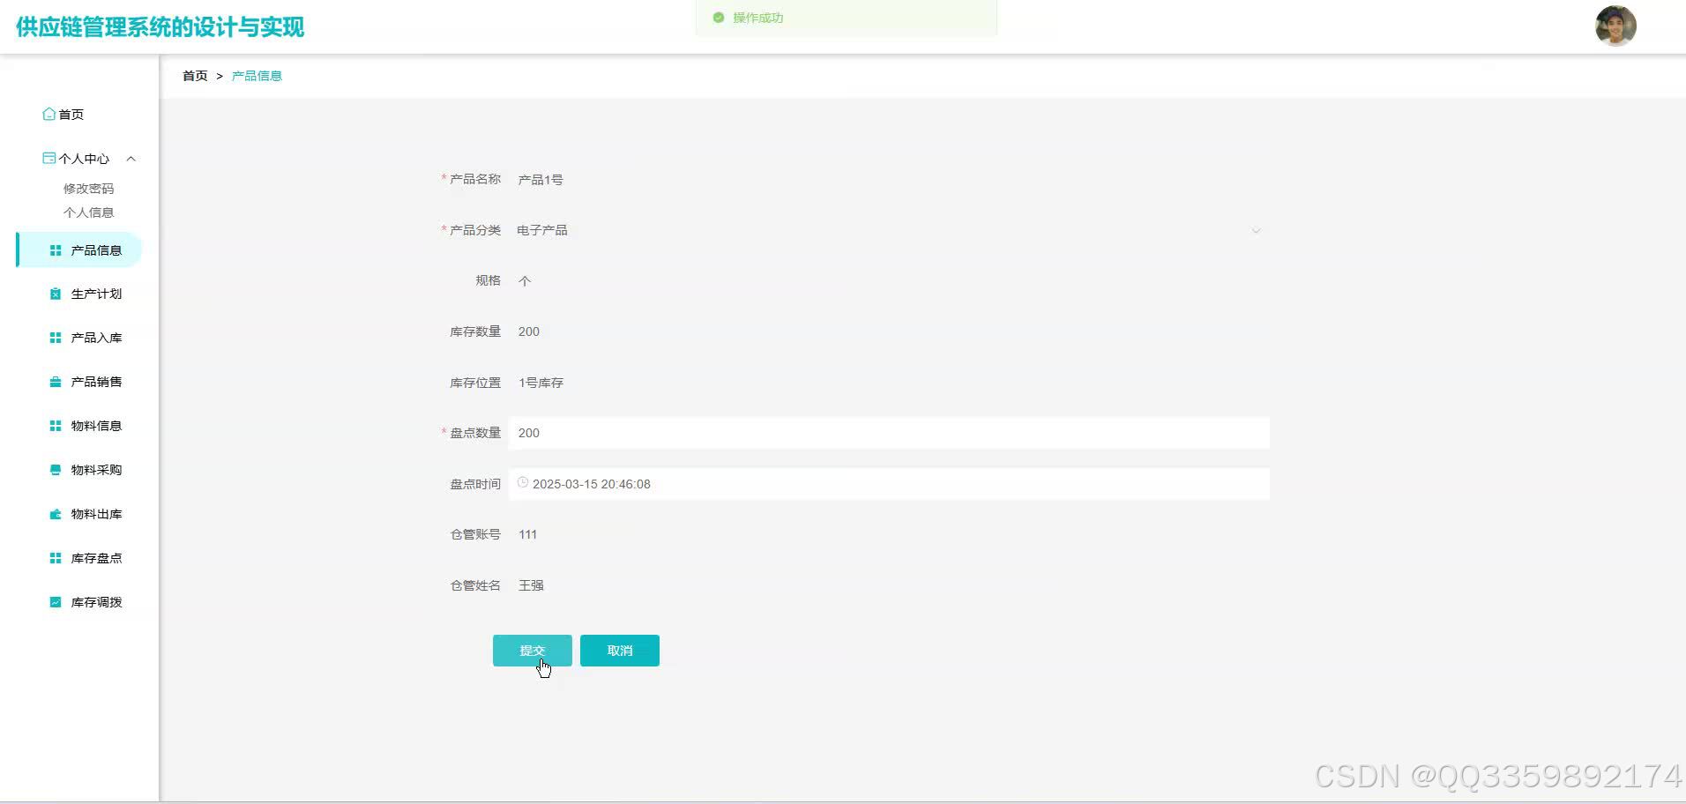The width and height of the screenshot is (1686, 804).
Task: Focus the 盘点时间 date input
Action: (889, 484)
